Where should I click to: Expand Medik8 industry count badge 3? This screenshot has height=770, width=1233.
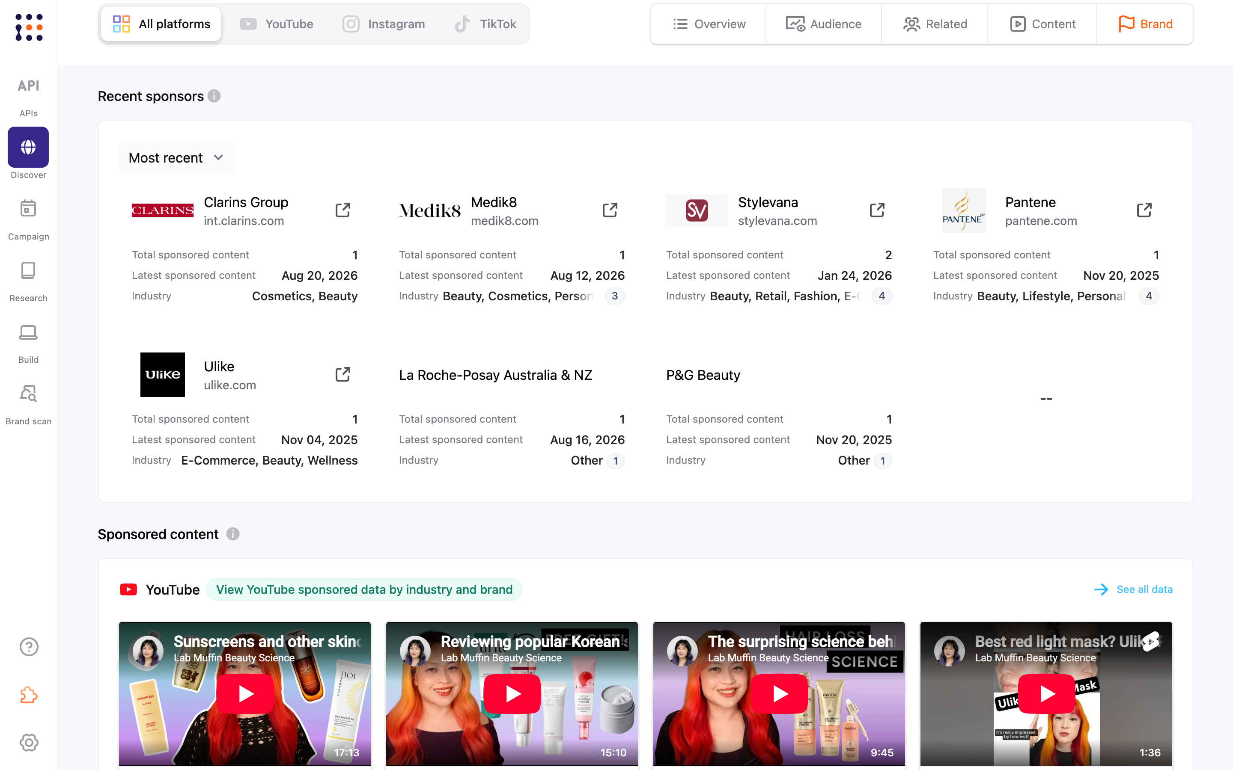[614, 296]
